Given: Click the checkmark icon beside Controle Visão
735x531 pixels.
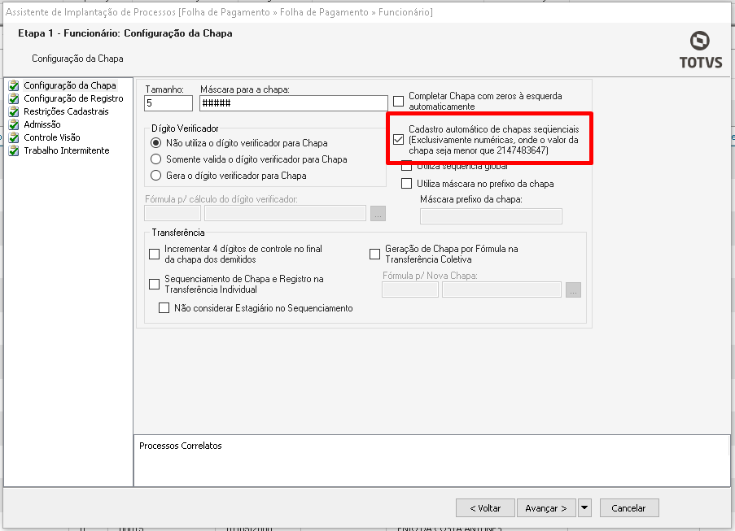Looking at the screenshot, I should click(x=14, y=137).
